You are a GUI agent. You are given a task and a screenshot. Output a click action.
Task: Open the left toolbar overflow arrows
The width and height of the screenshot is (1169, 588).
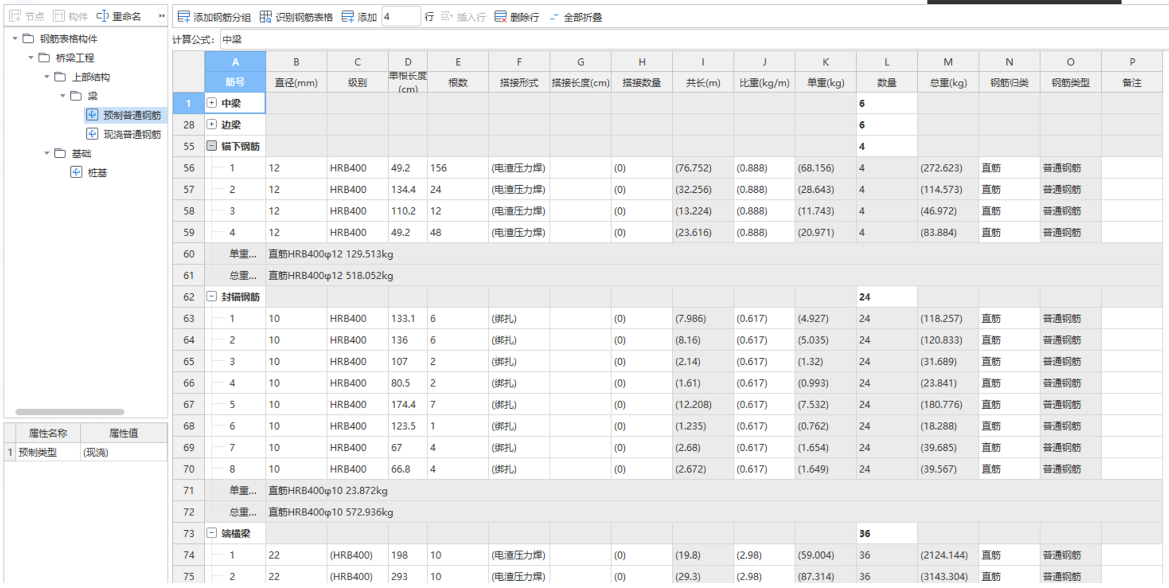click(x=162, y=16)
